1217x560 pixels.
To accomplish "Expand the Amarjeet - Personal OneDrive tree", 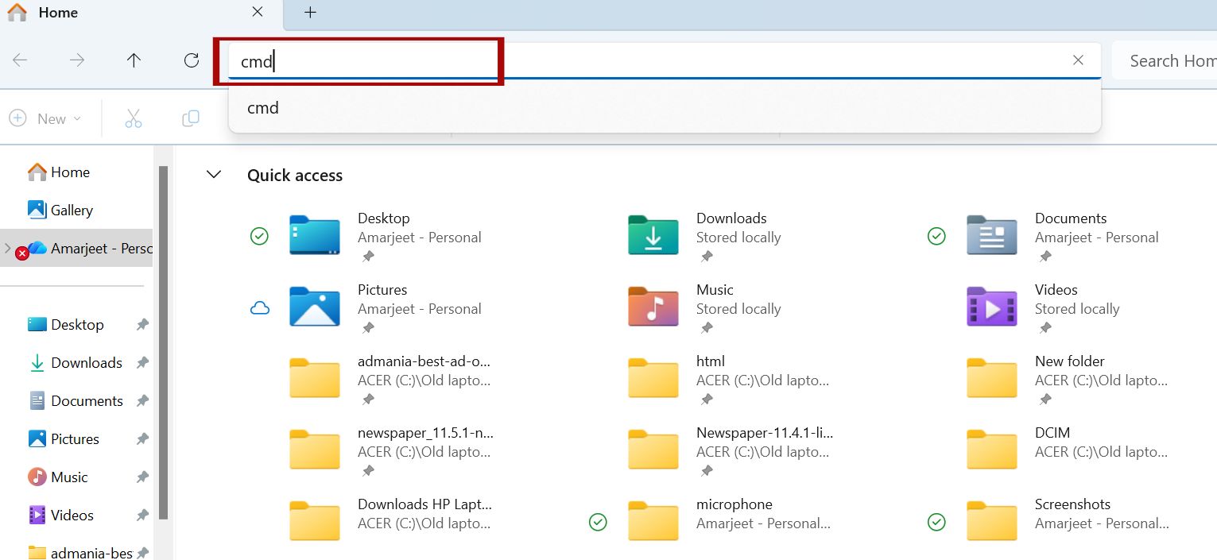I will tap(6, 248).
